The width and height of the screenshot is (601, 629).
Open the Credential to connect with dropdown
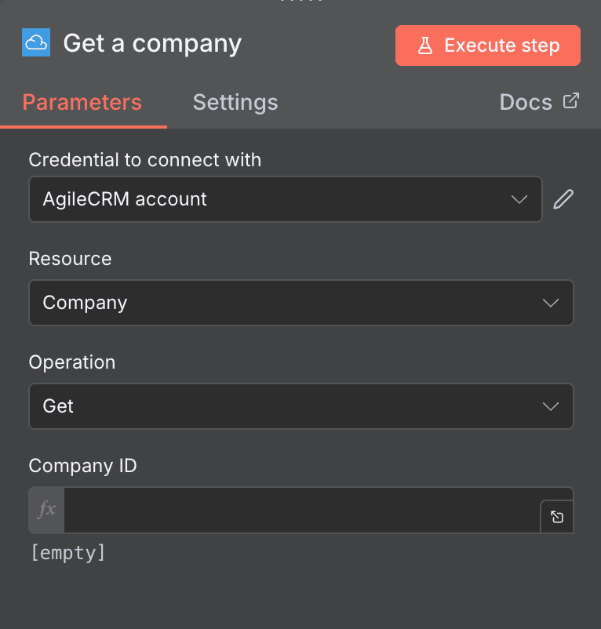coord(285,199)
